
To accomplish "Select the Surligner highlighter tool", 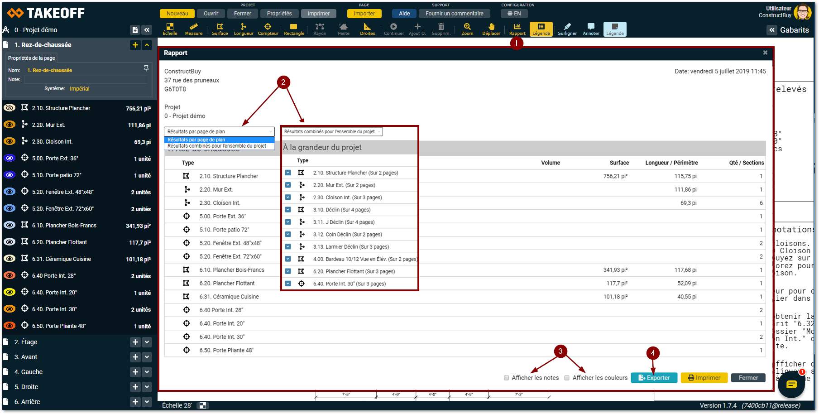I will [567, 29].
